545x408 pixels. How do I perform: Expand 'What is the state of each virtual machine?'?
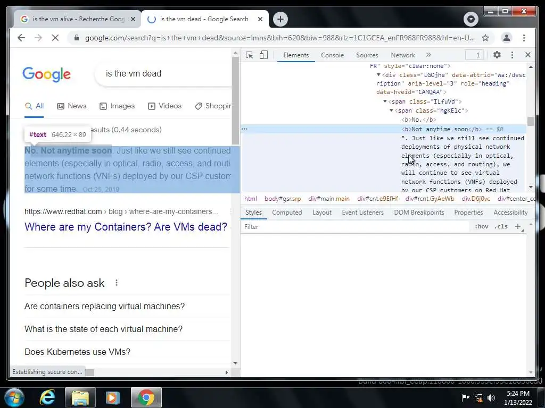(127, 329)
